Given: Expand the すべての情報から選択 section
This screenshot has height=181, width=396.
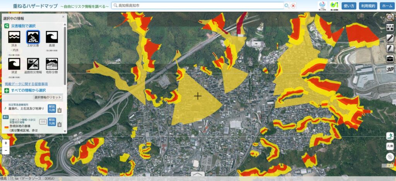Looking at the screenshot, I should click(7, 90).
